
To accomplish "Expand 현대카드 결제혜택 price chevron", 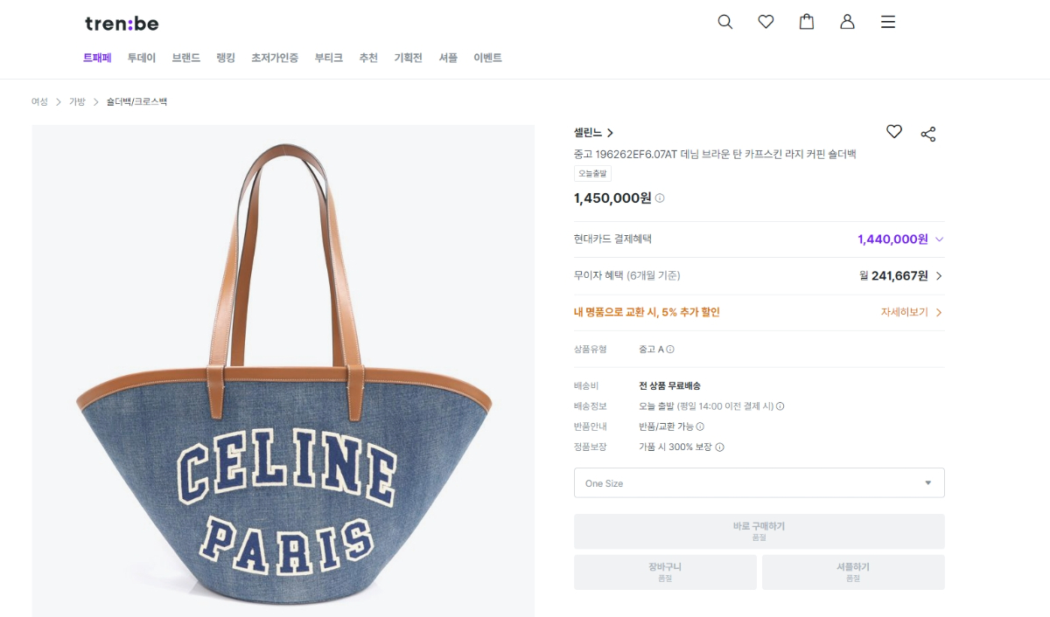I will (940, 239).
